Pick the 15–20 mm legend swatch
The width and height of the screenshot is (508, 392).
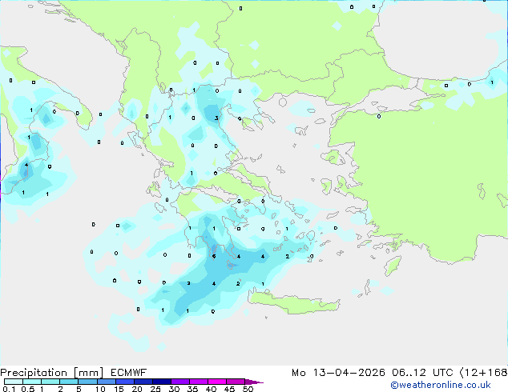click(x=124, y=382)
